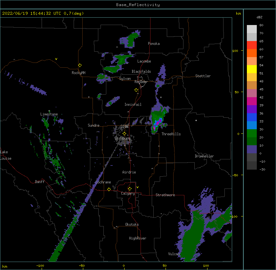
Task: Pick the red swatch in dBZ legend
Action: pos(252,45)
